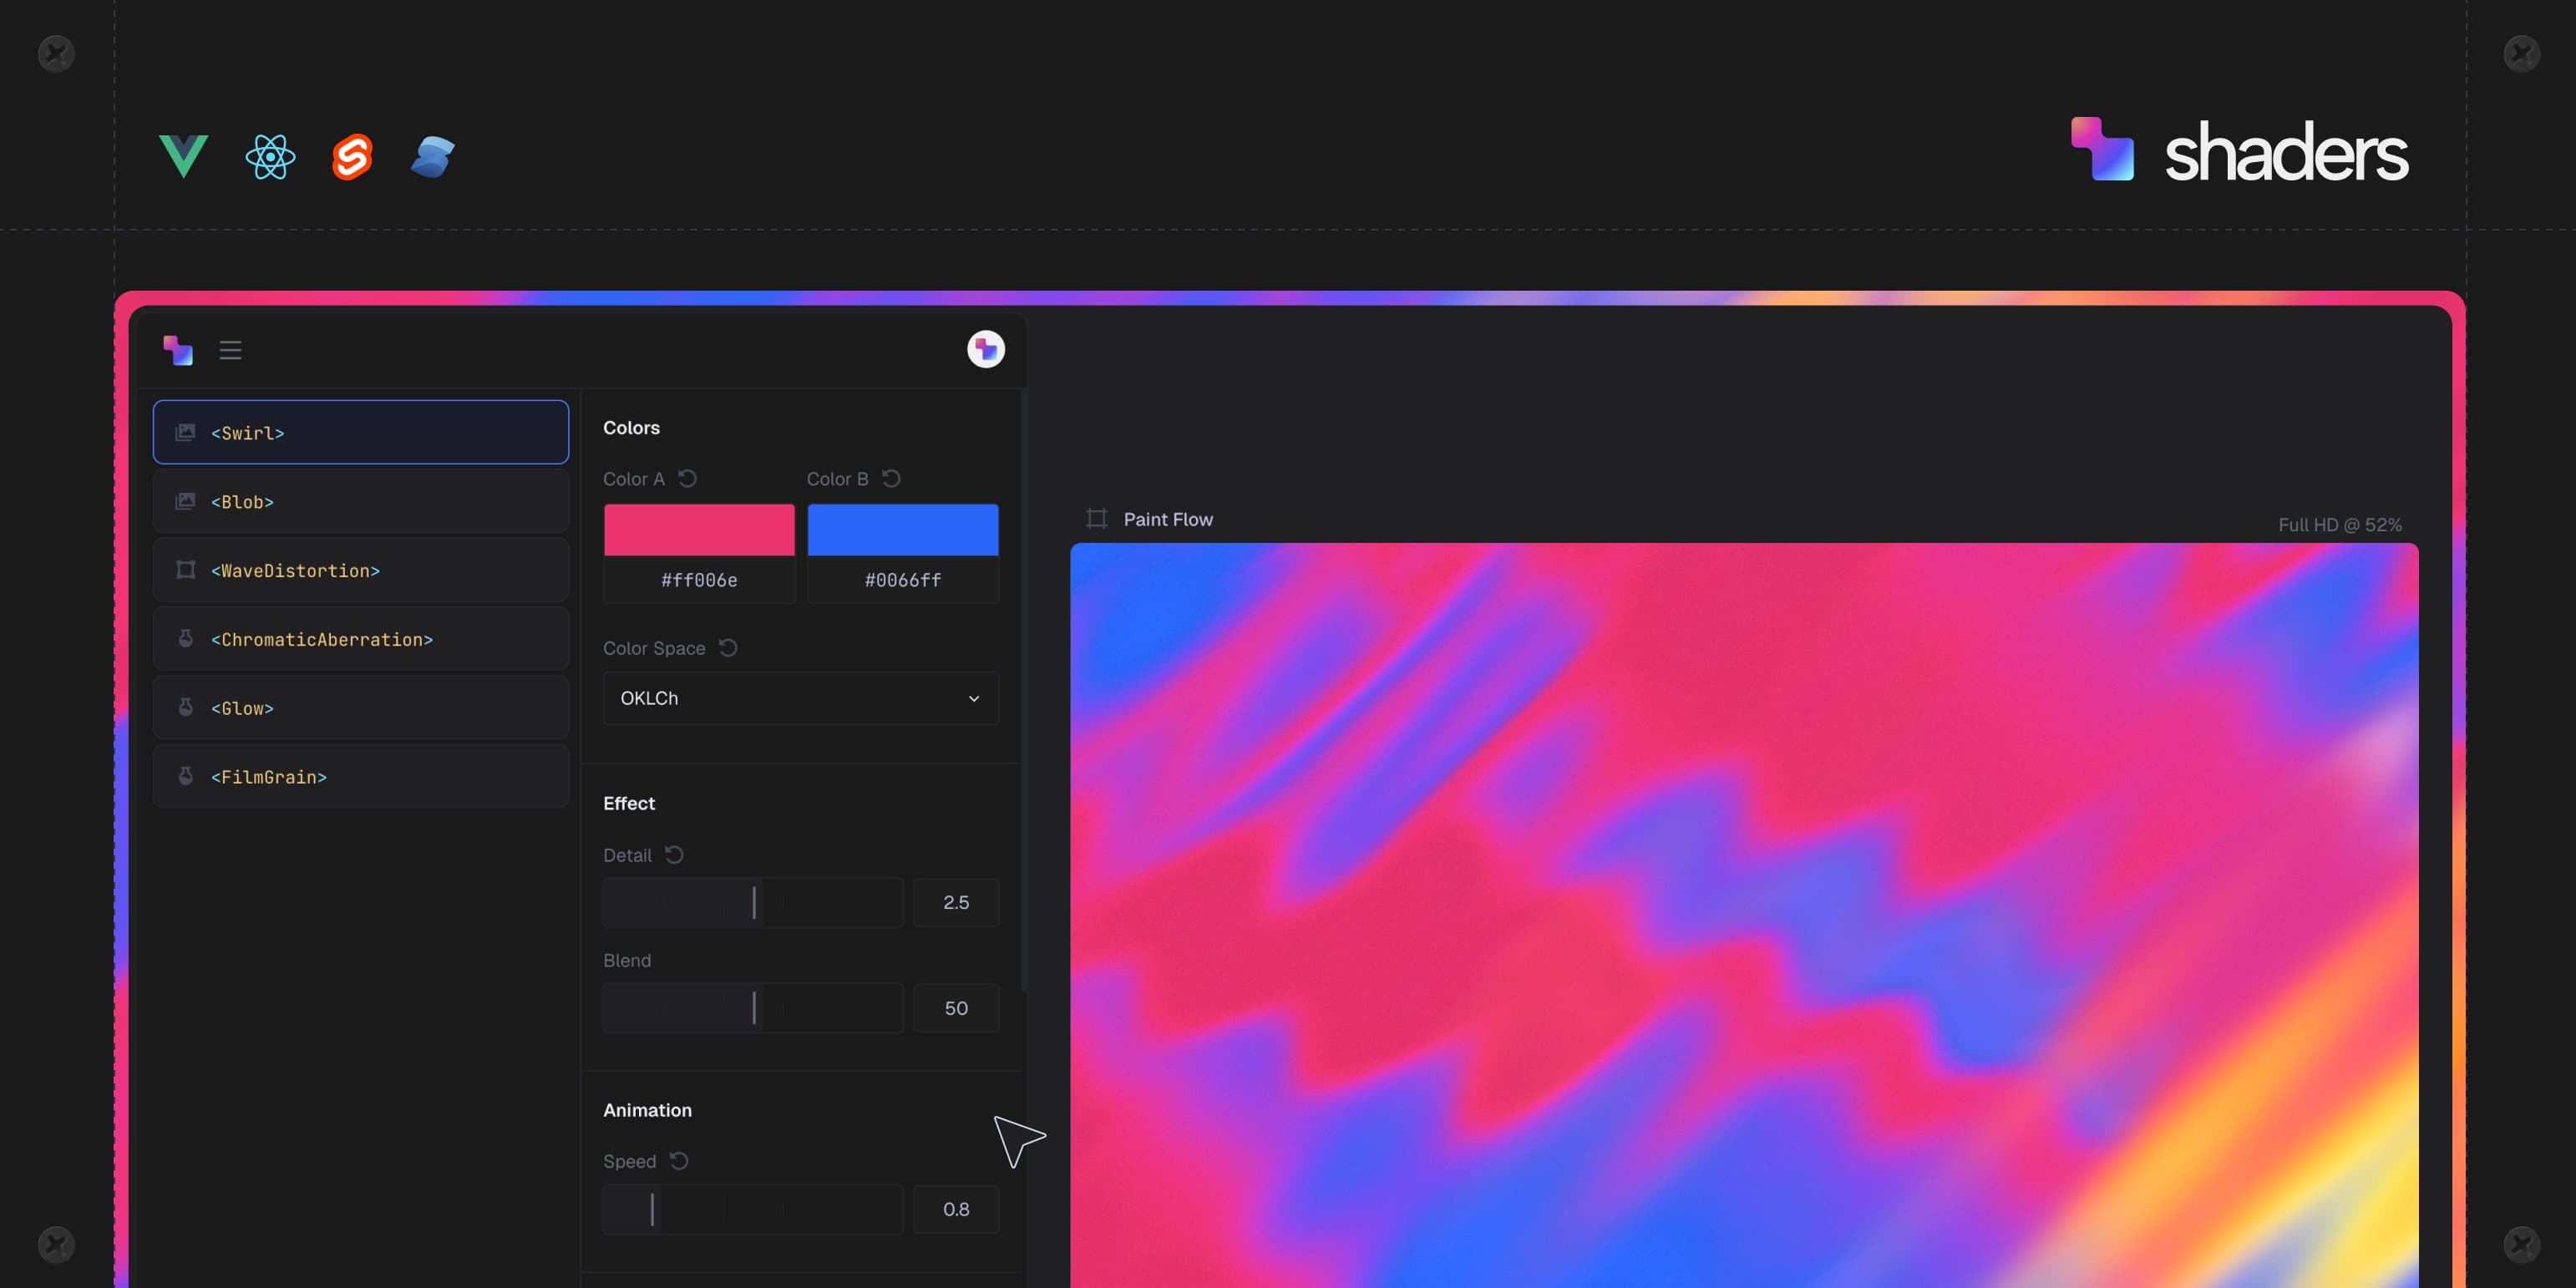Adjust the Blend slider
This screenshot has height=1288, width=2576.
point(753,1008)
